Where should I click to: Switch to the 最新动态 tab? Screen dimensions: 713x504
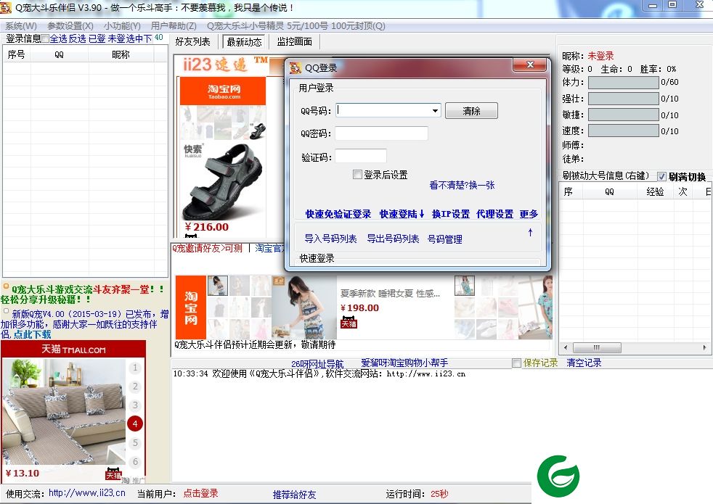(x=244, y=42)
